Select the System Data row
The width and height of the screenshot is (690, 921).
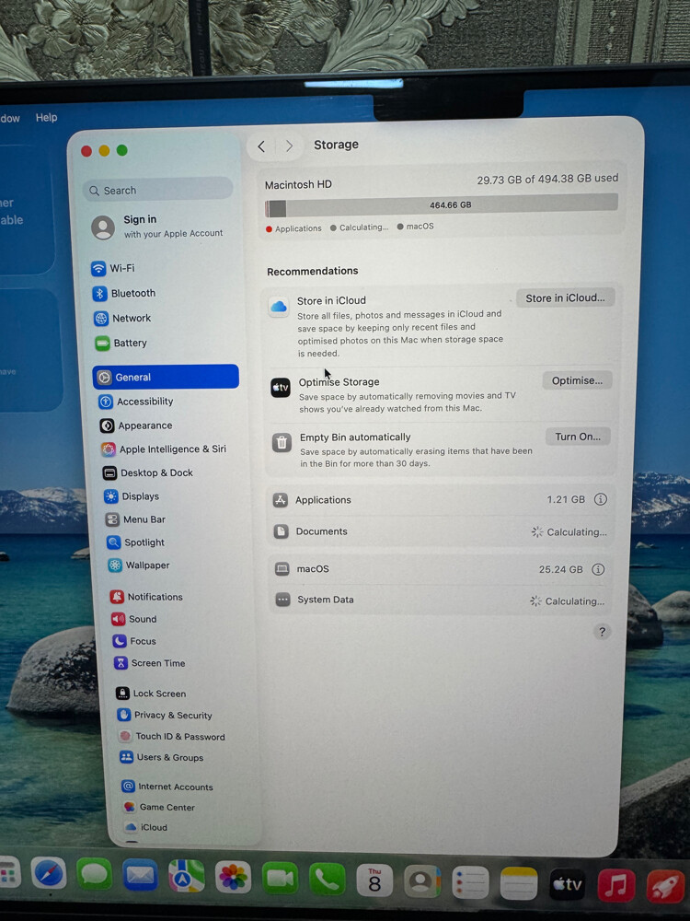(x=439, y=600)
